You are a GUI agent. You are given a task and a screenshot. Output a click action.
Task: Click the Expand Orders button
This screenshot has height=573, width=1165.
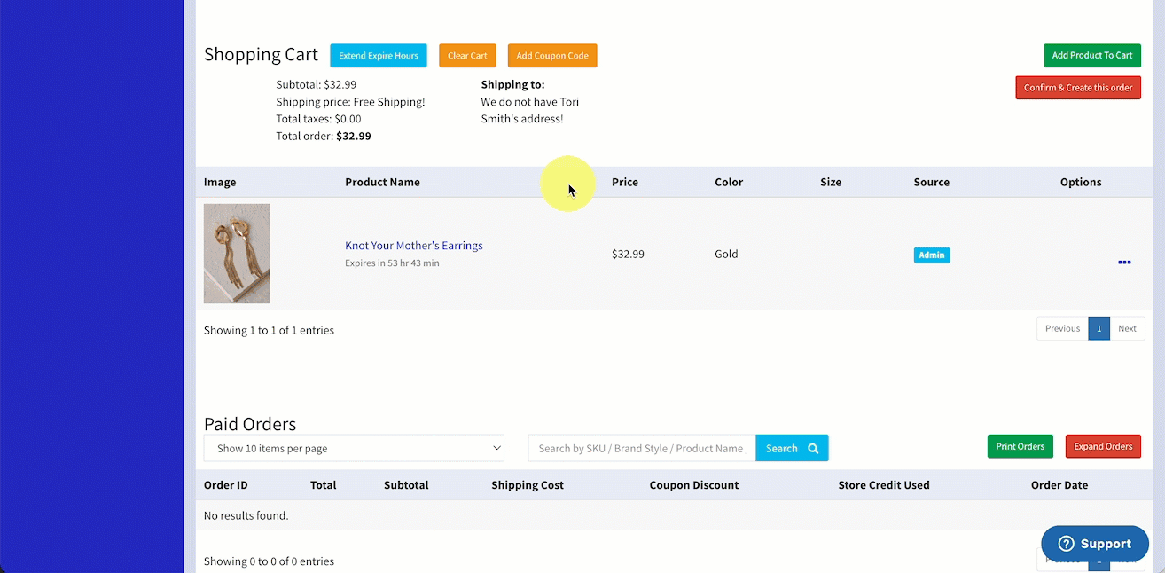tap(1103, 446)
